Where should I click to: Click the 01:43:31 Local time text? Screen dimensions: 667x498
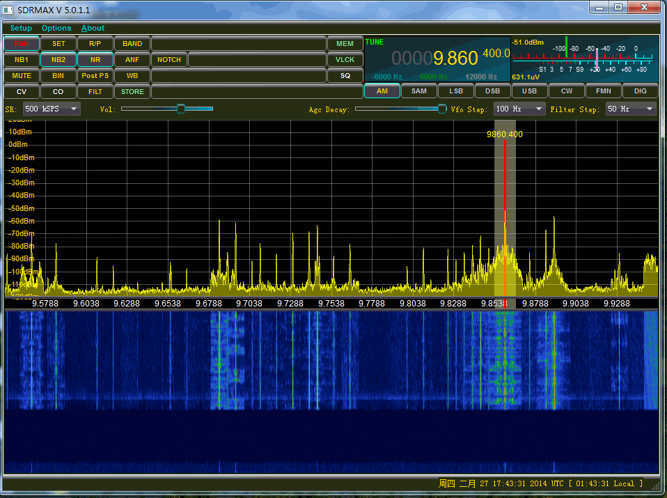605,483
